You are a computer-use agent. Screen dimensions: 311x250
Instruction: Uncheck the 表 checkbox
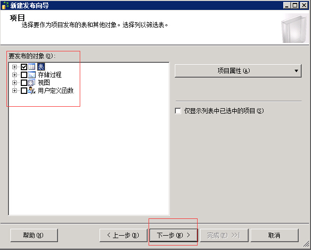24,67
